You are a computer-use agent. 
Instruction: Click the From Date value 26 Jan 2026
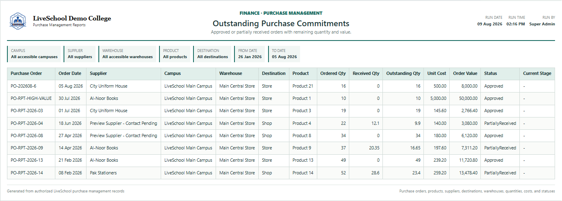tap(250, 57)
